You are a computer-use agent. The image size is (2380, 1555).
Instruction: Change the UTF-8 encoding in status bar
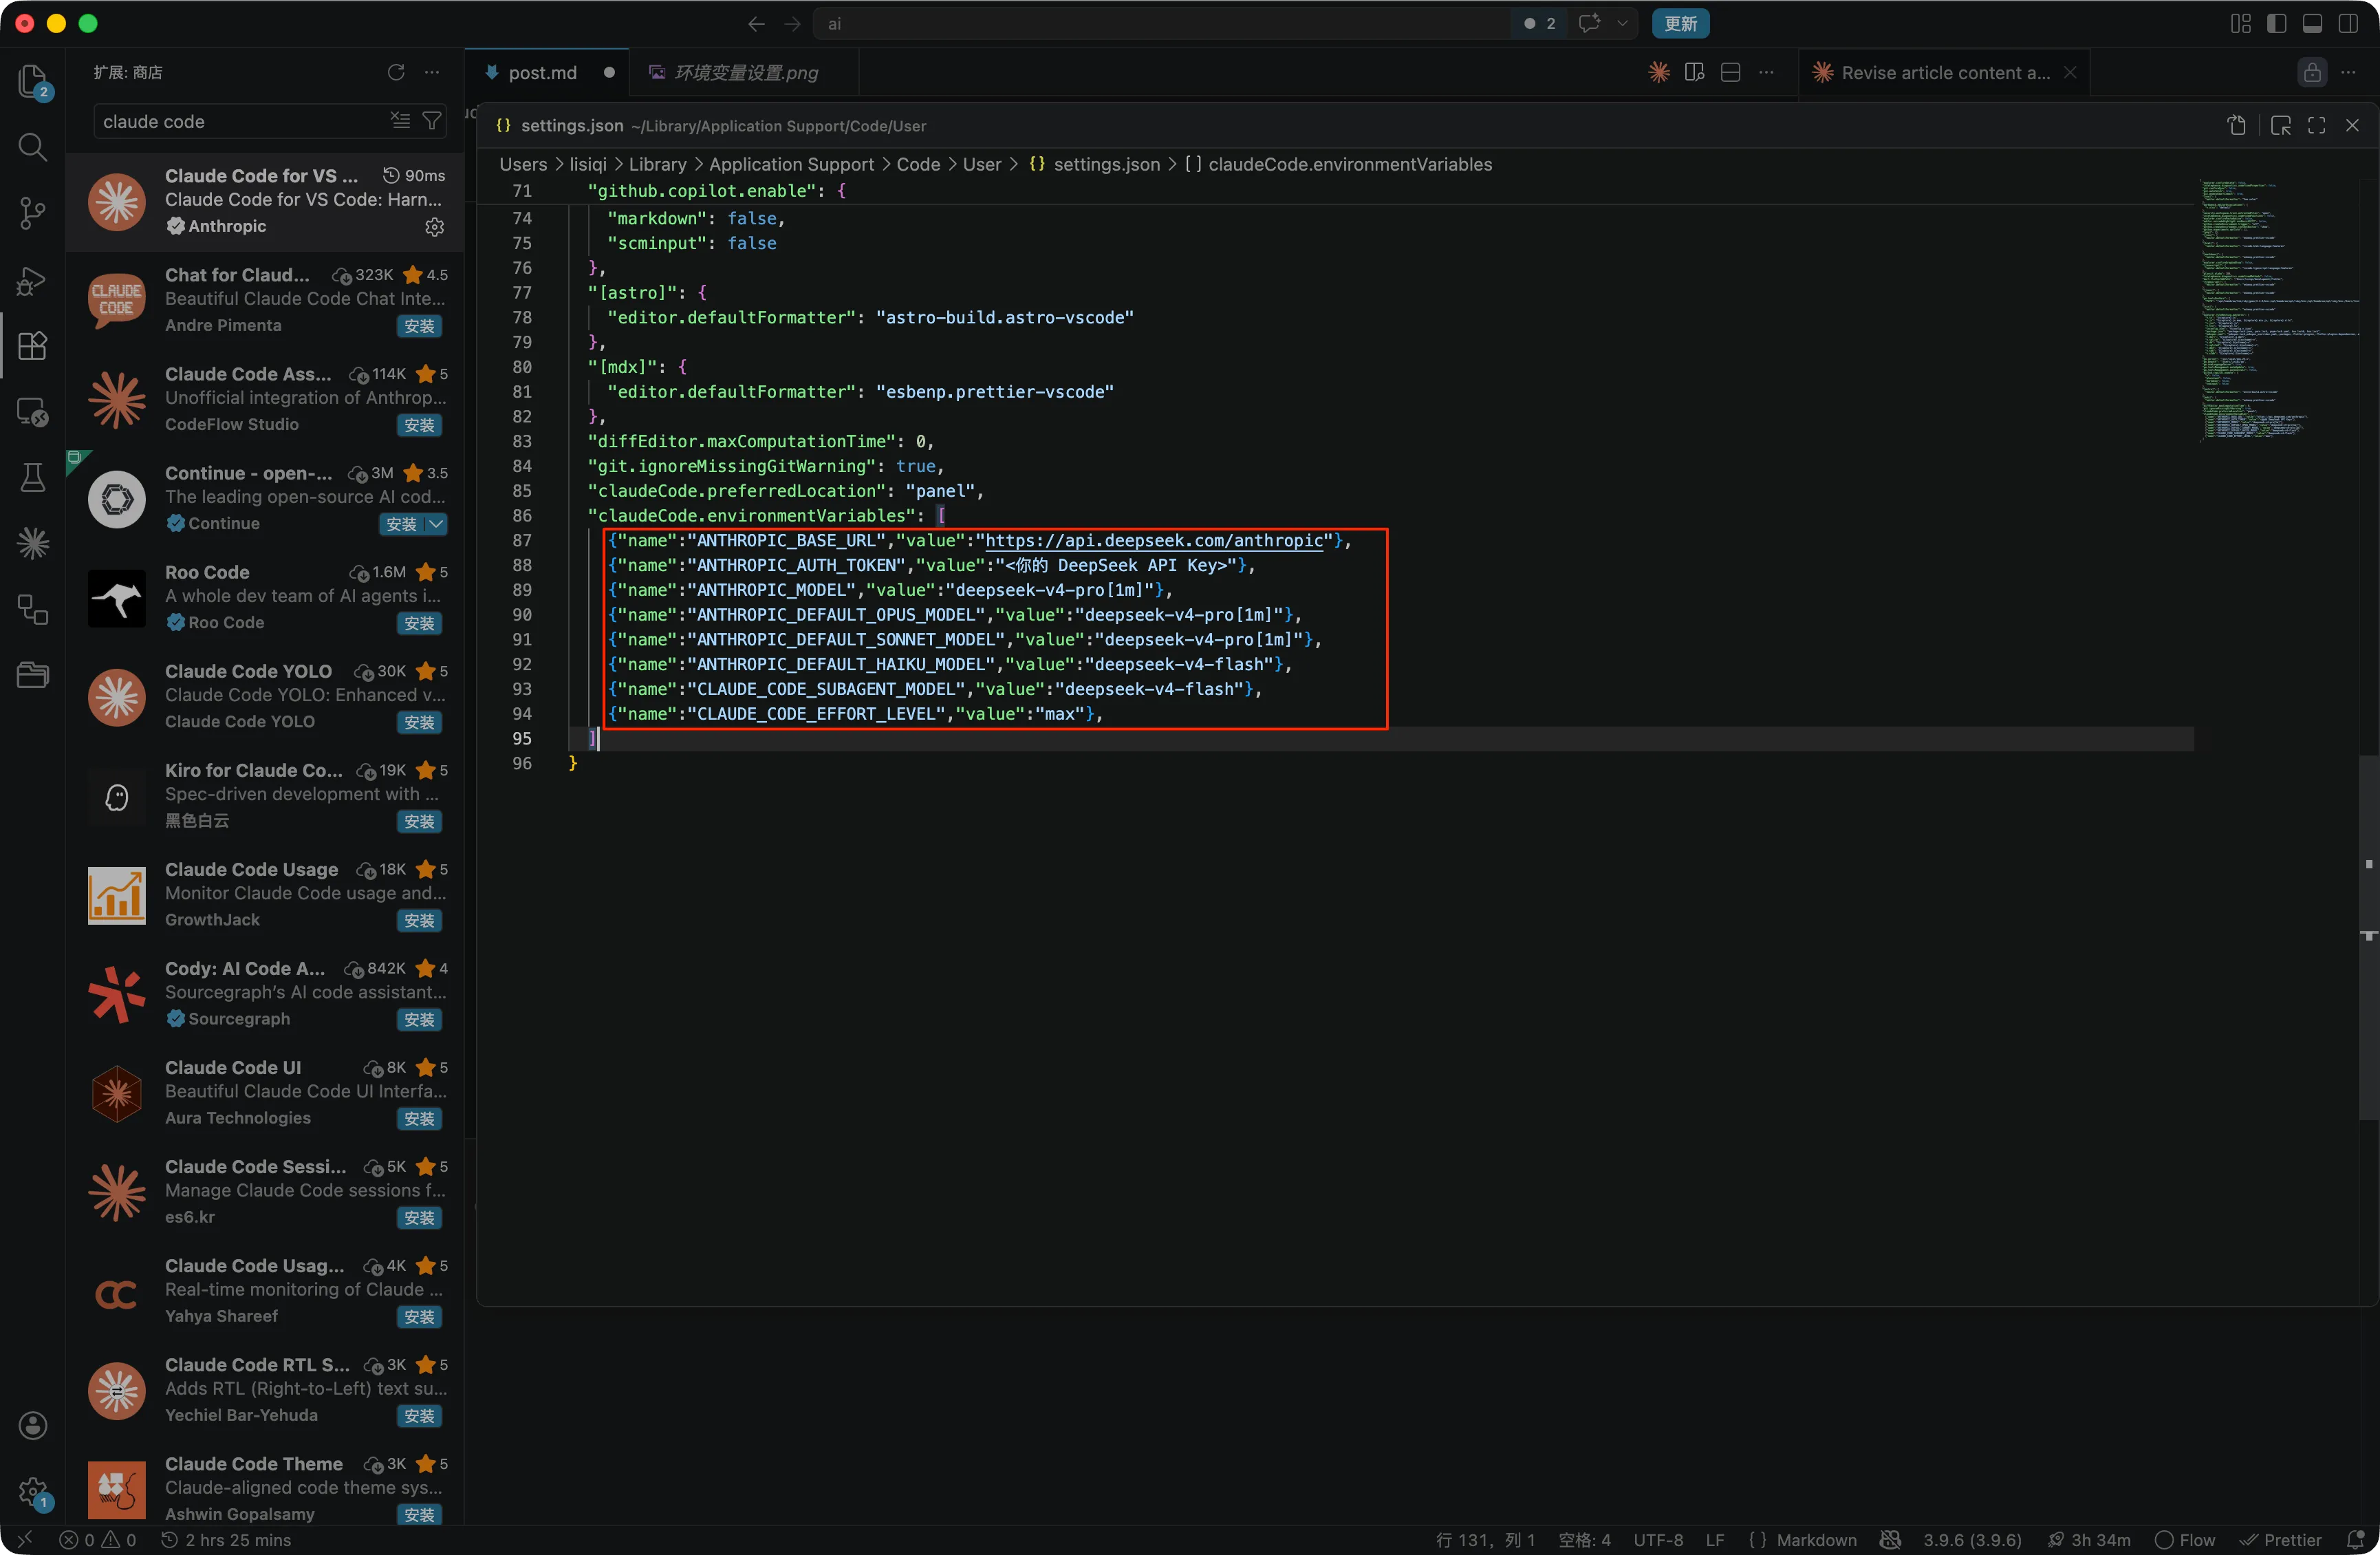click(1658, 1540)
